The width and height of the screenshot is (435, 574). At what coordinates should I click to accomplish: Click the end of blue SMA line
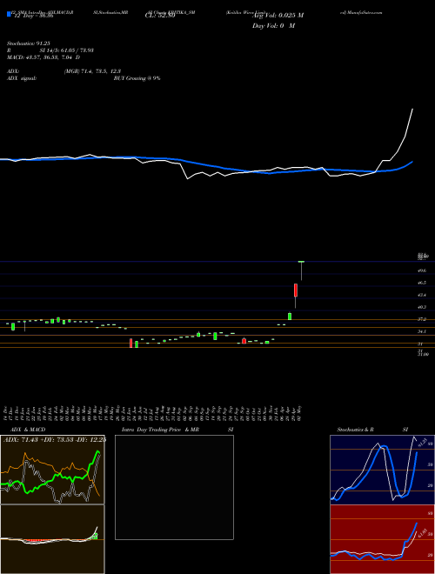point(412,162)
